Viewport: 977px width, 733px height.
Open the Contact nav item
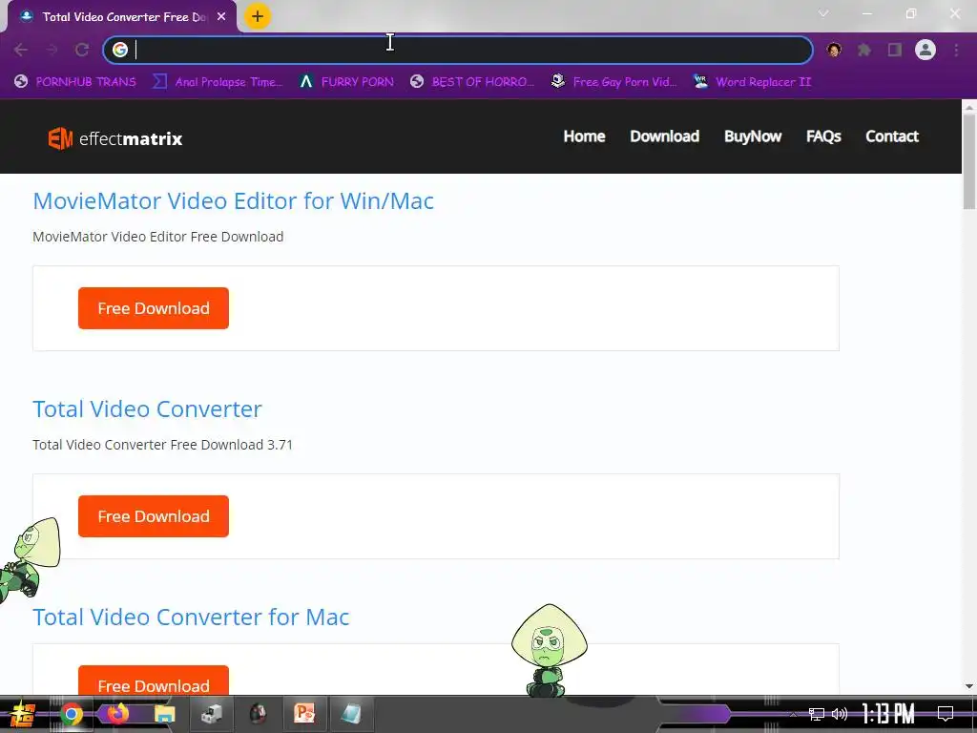tap(892, 136)
